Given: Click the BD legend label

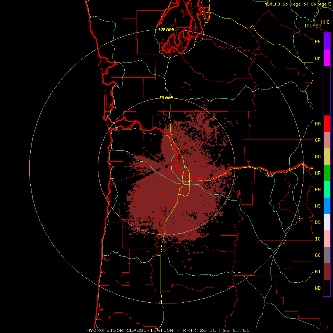Looking at the screenshot, I should point(317,157).
